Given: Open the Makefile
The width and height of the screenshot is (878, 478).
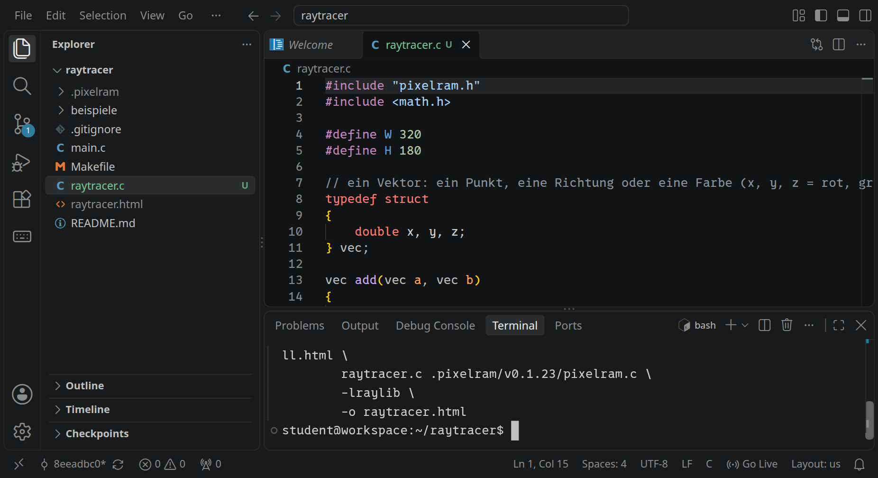Looking at the screenshot, I should click(x=150, y=166).
